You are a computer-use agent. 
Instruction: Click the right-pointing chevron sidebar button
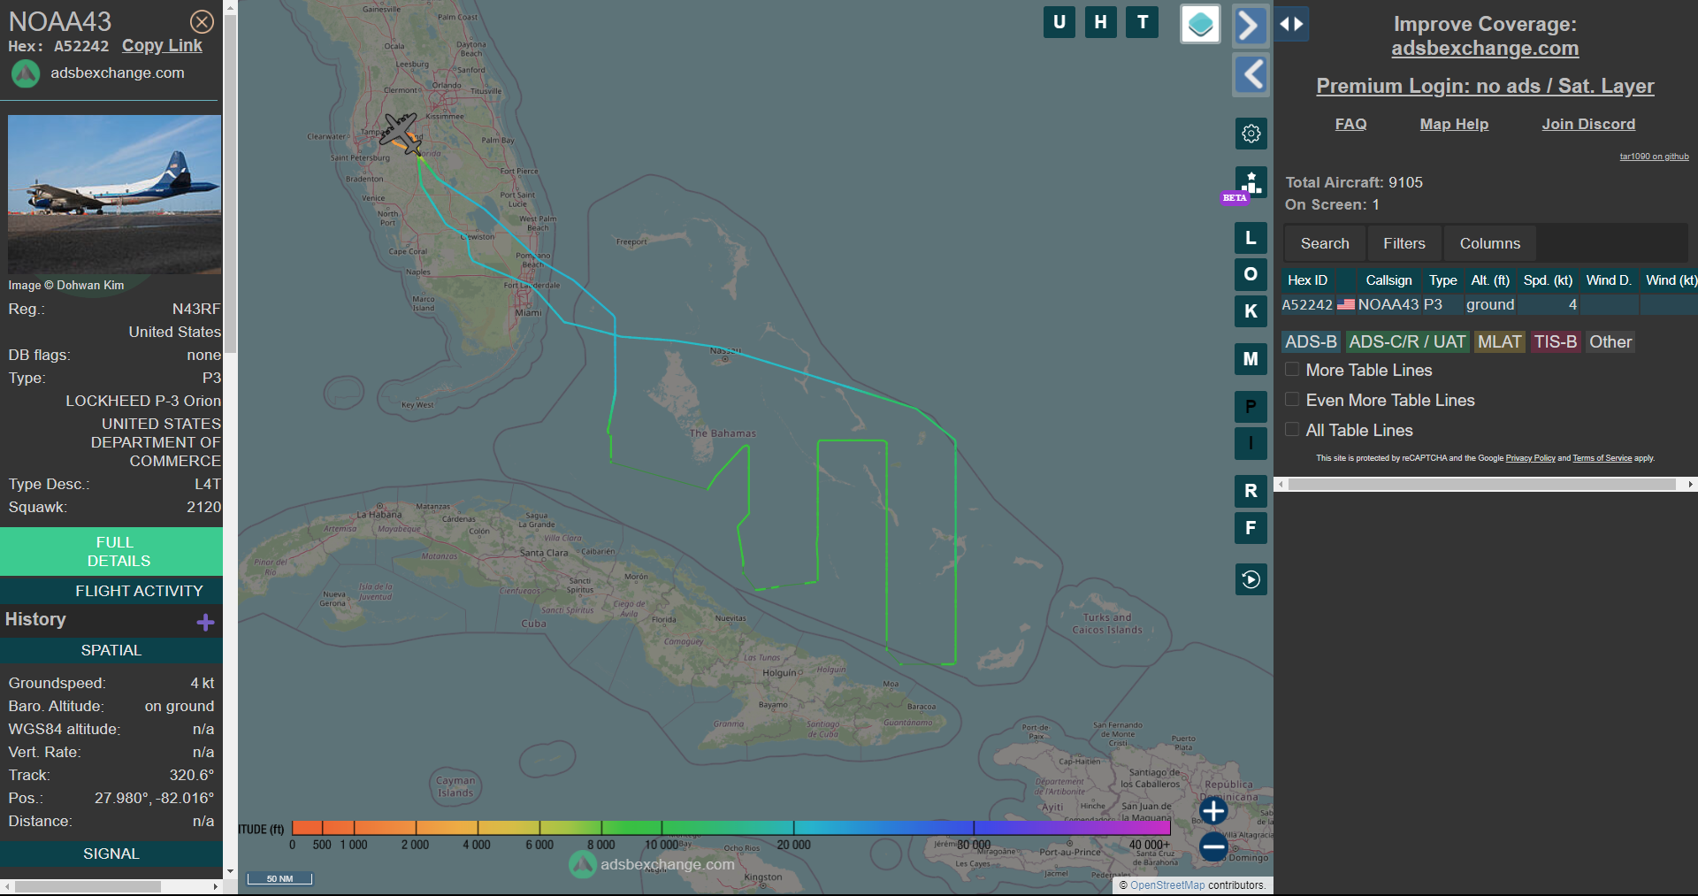pyautogui.click(x=1250, y=25)
